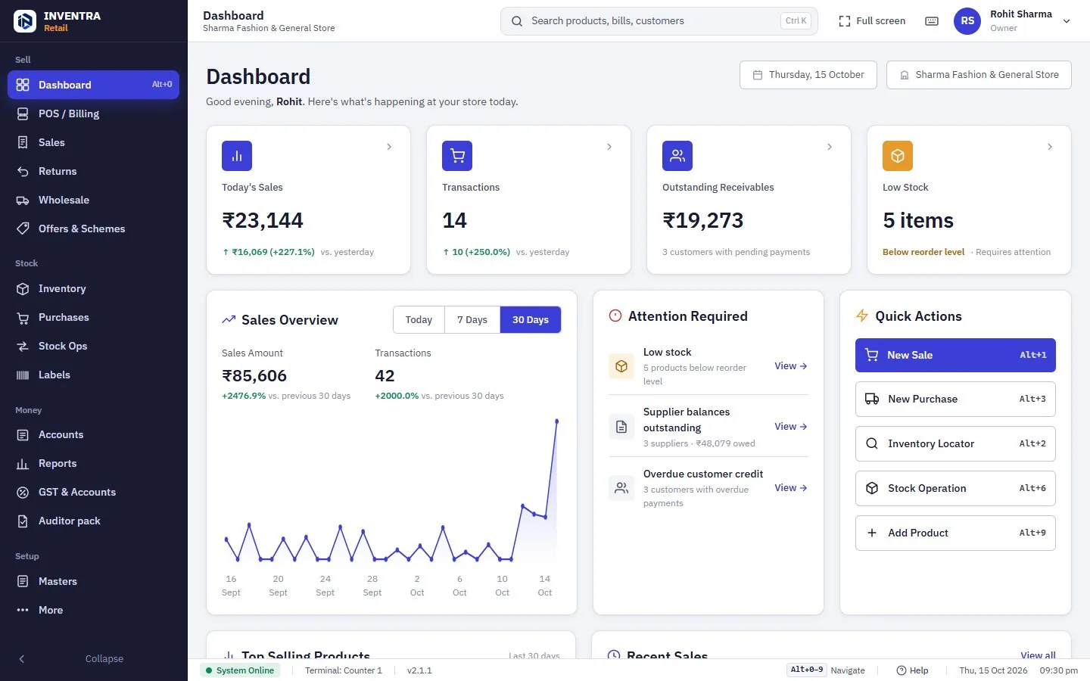Click the Attention Required alert icon

[615, 316]
